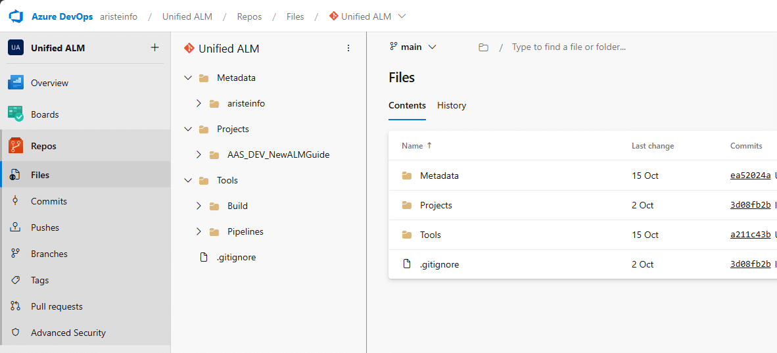Click the UA project avatar icon
Viewport: 777px width, 353px height.
16,47
